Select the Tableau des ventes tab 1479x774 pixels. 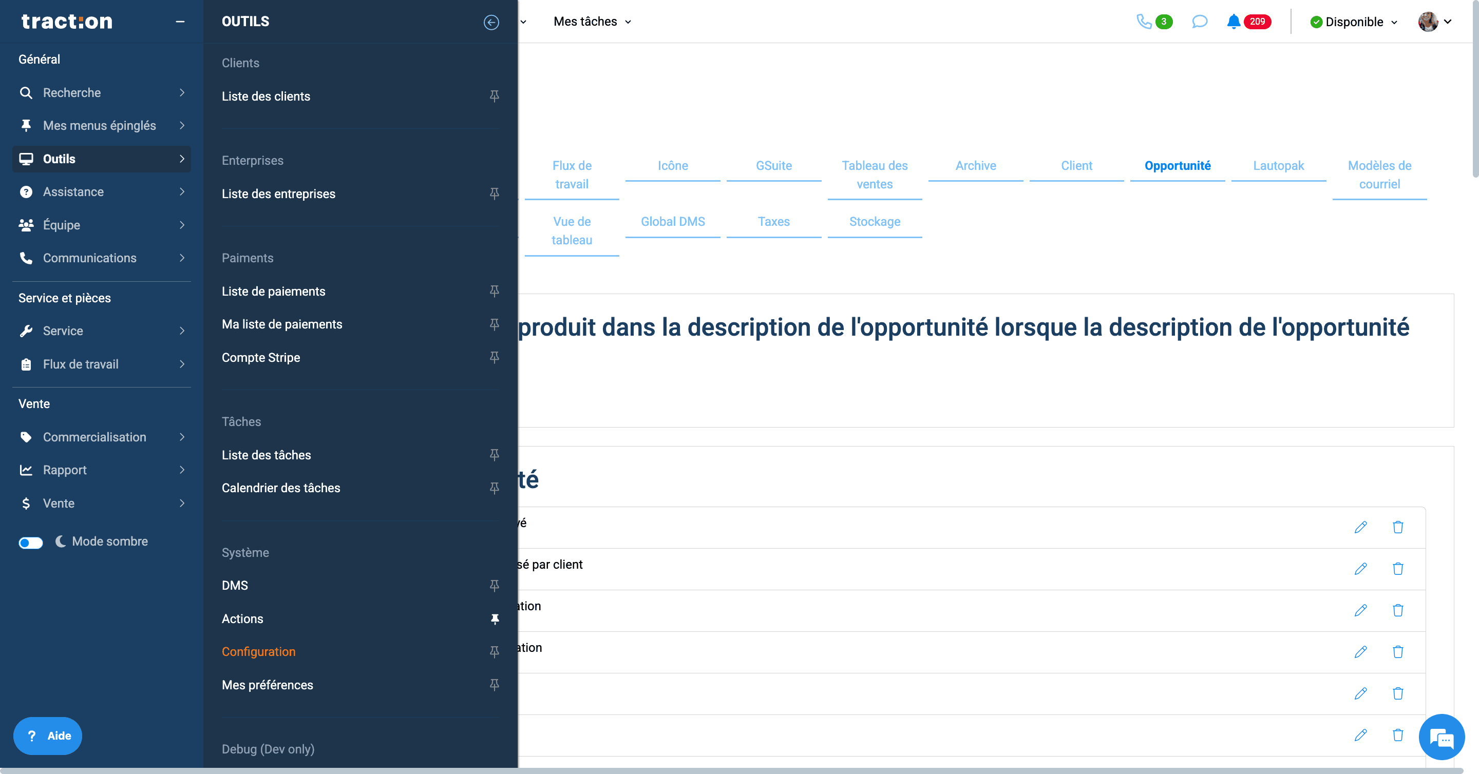[874, 175]
